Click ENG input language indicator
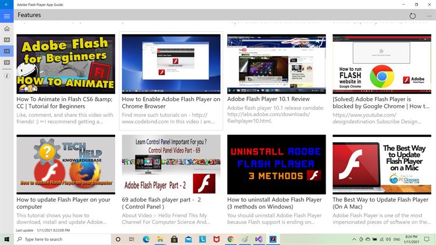The height and width of the screenshot is (245, 436). click(x=397, y=239)
